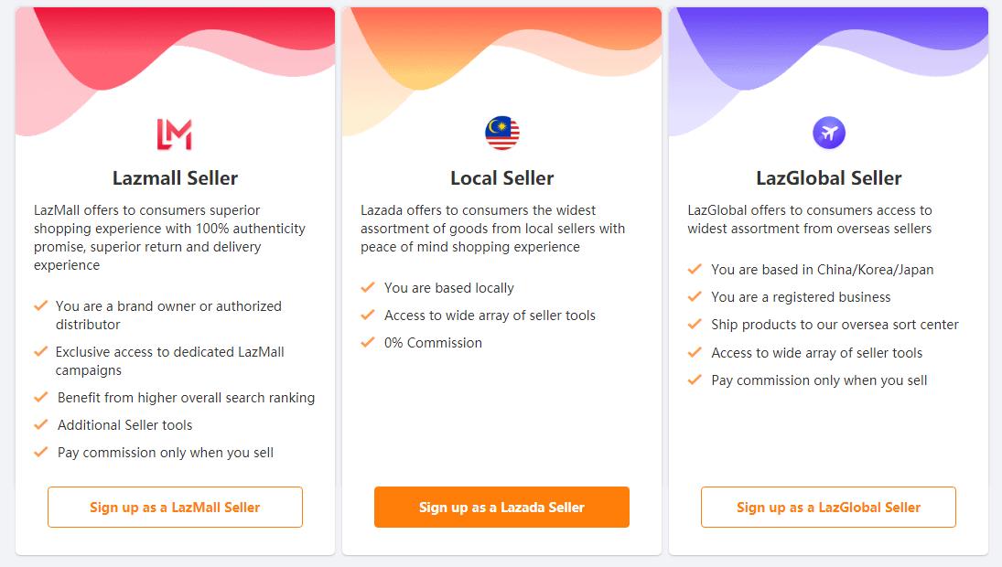Click checkmark next to registered business
This screenshot has height=567, width=1002.
tap(695, 296)
